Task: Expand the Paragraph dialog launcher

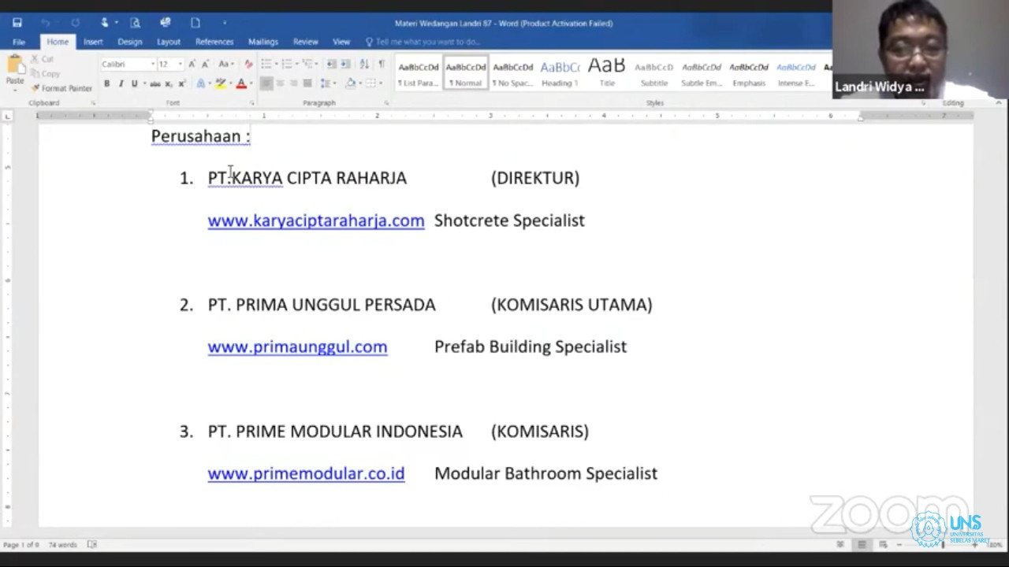Action: 386,103
